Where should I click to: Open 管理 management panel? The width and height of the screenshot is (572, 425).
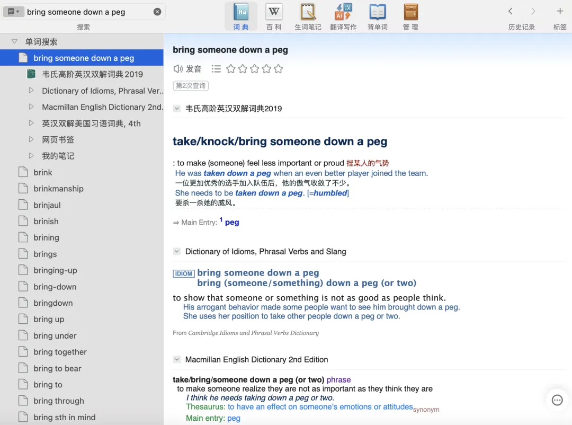[411, 17]
